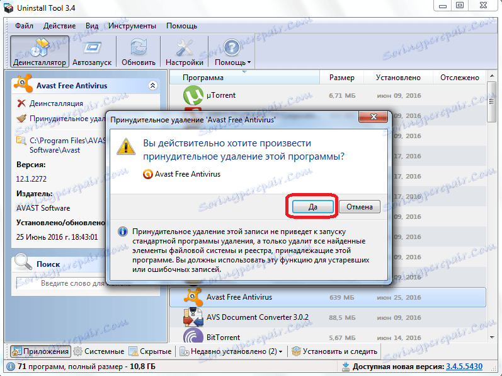Sort by the Установлено column header
Screen dimensions: 502x376
coord(398,78)
